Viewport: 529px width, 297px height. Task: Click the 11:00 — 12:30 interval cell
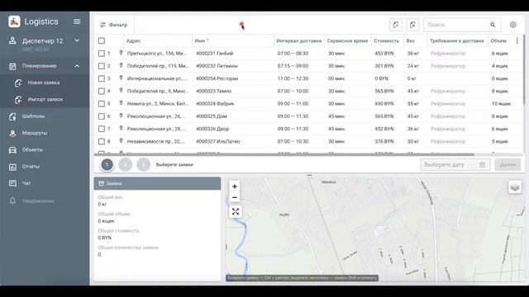(x=293, y=78)
